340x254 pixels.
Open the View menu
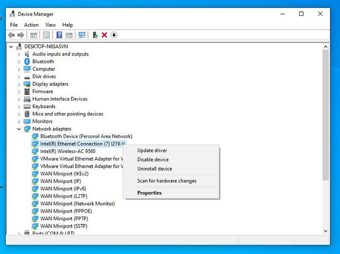pyautogui.click(x=50, y=25)
